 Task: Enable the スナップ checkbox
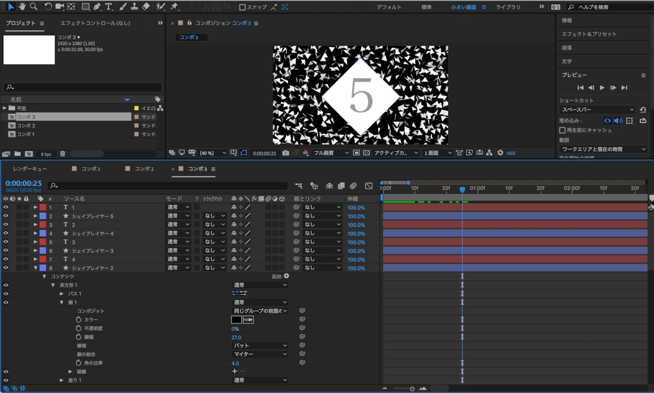coord(242,7)
